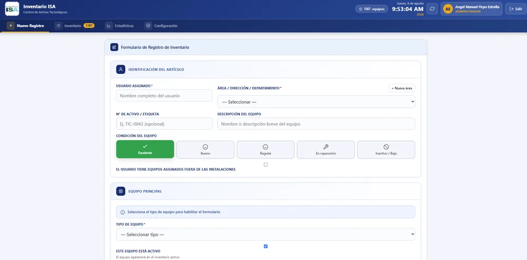
Task: Click the N° de Activo / Etiqueta field
Action: coord(164,124)
